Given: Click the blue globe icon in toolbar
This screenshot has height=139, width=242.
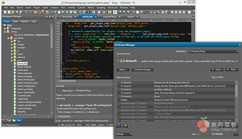Looking at the screenshot, I should tap(120, 12).
